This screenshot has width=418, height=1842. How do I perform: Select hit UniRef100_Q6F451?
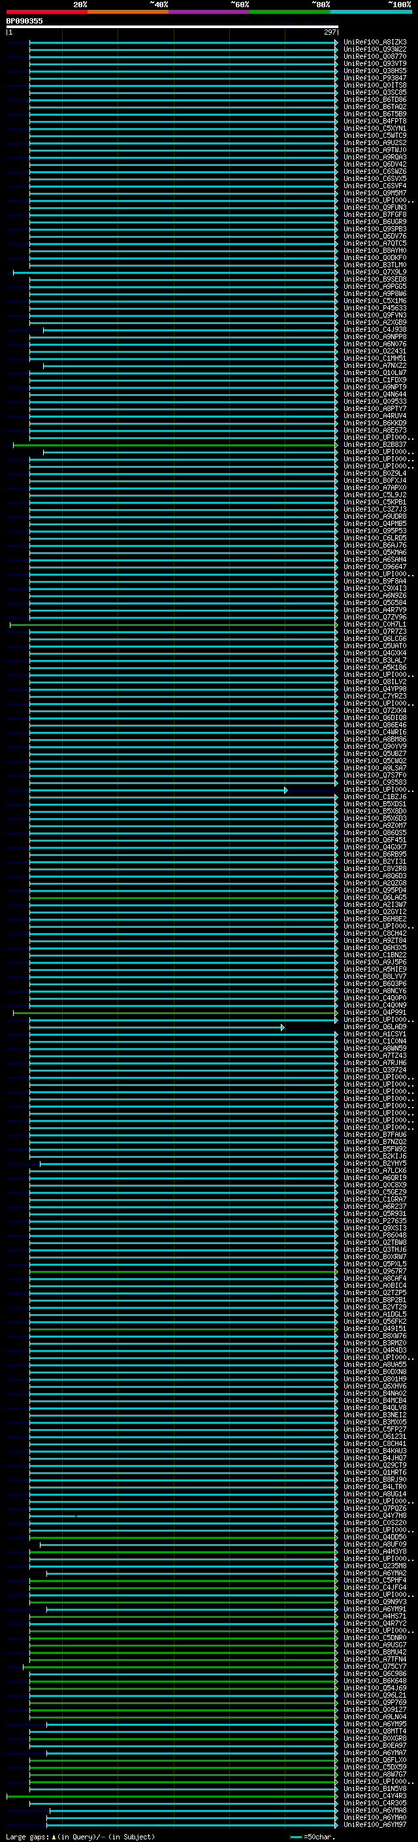375,840
